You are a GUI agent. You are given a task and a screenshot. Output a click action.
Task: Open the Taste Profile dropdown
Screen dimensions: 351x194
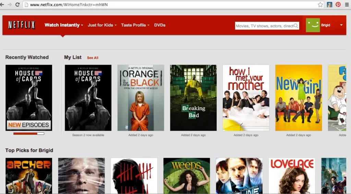click(135, 25)
